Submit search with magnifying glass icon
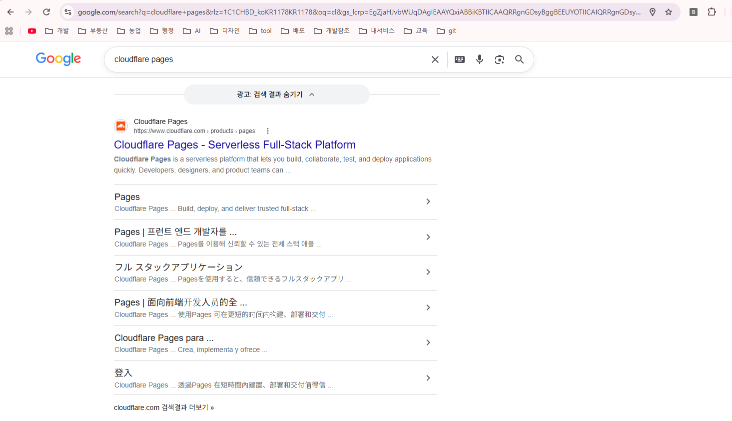 tap(520, 59)
